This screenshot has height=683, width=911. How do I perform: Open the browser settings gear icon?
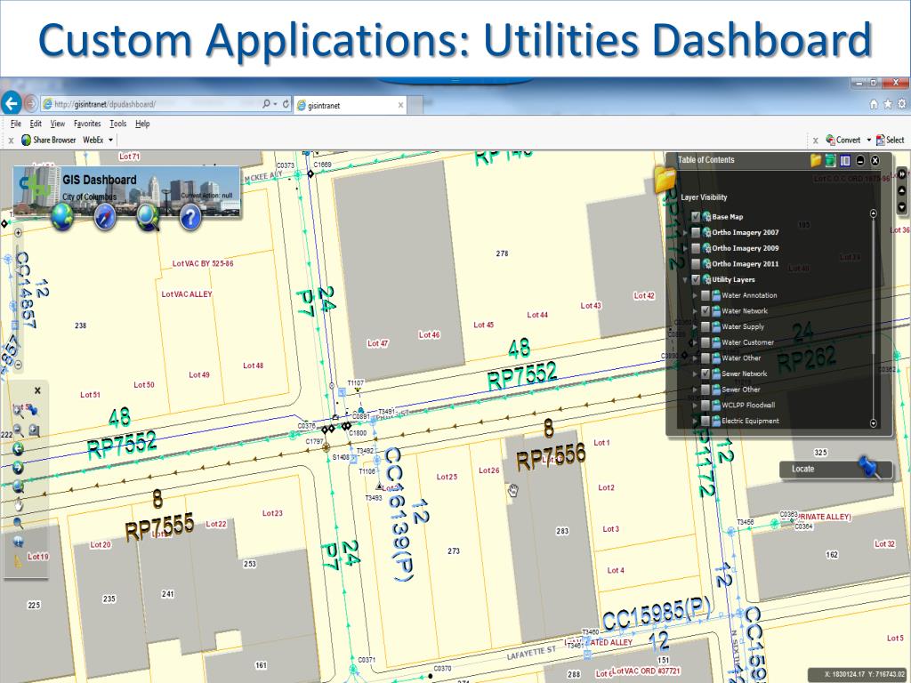902,104
